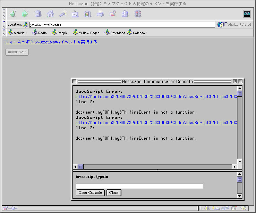The height and width of the screenshot is (213, 256).
Task: Click the Stop traffic-light icon
Action: point(138,14)
